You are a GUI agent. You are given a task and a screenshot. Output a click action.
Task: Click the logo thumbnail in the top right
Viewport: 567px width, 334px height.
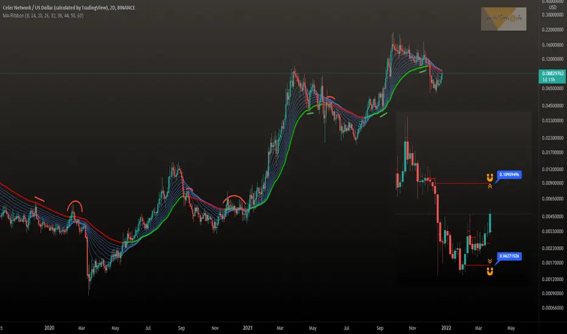click(503, 19)
